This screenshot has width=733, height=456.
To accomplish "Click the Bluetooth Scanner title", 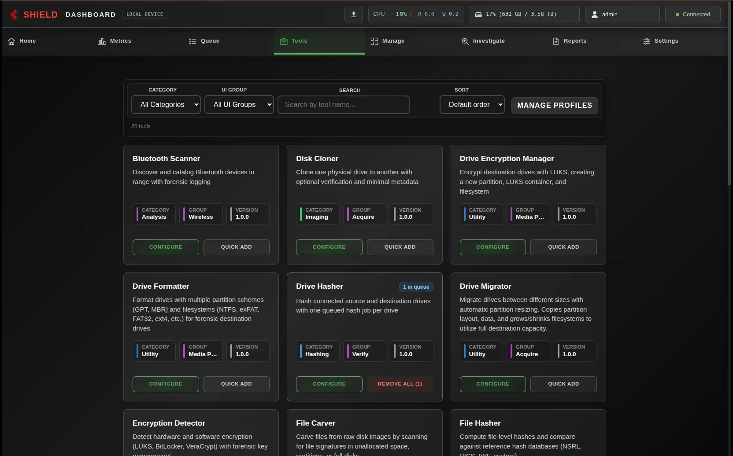I will pos(167,159).
